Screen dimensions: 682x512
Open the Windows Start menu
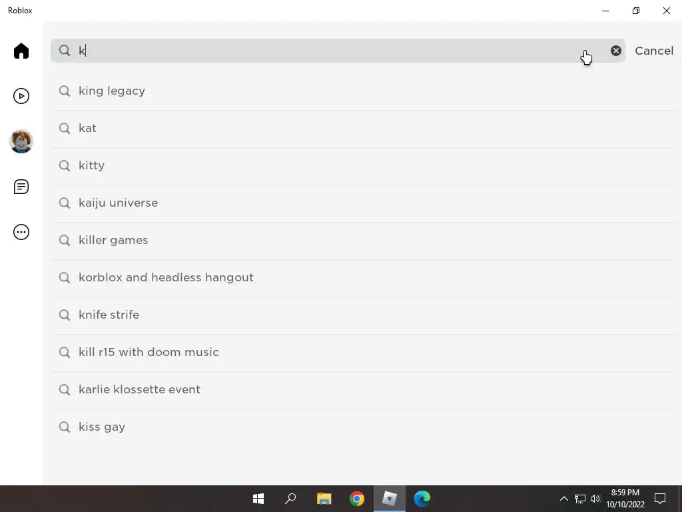258,499
